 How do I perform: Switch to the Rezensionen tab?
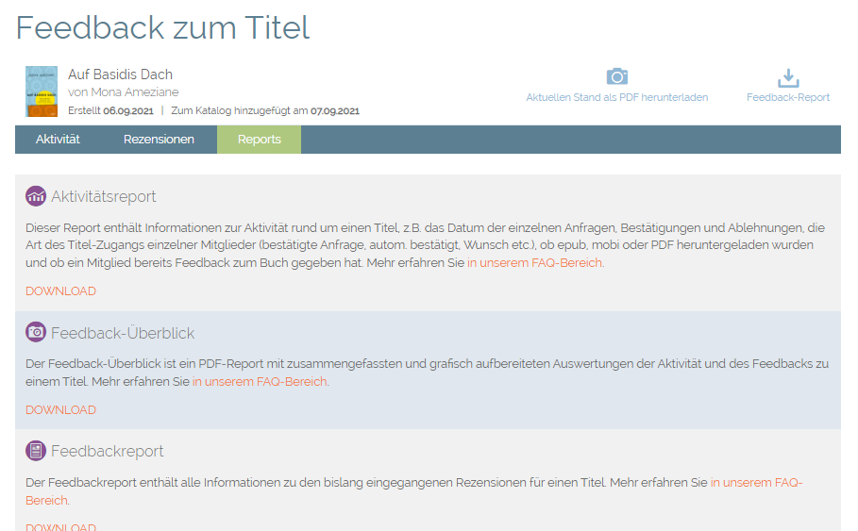159,139
